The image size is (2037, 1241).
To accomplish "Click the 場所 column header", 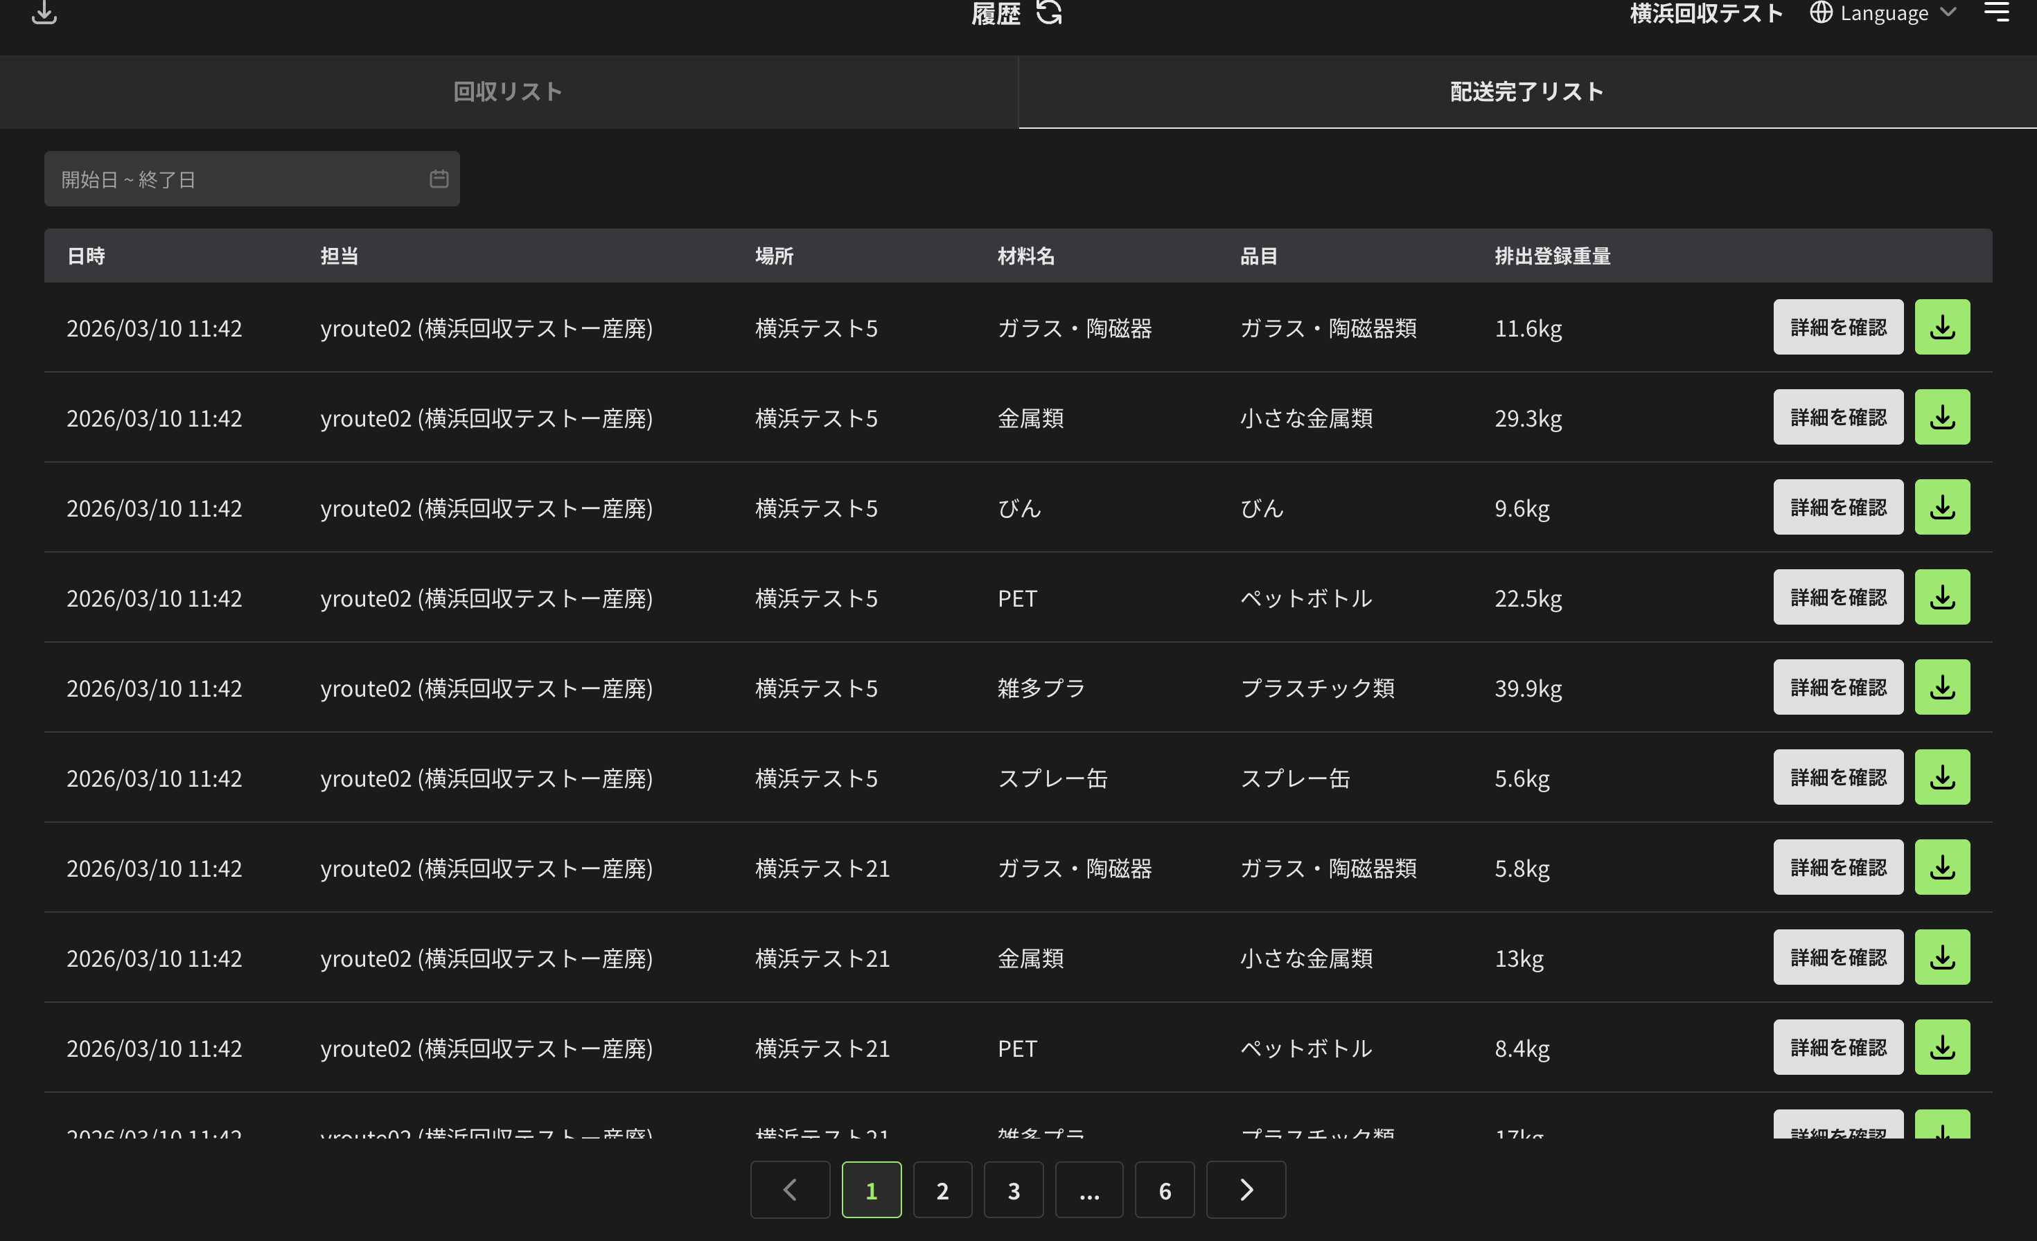I will 775,256.
